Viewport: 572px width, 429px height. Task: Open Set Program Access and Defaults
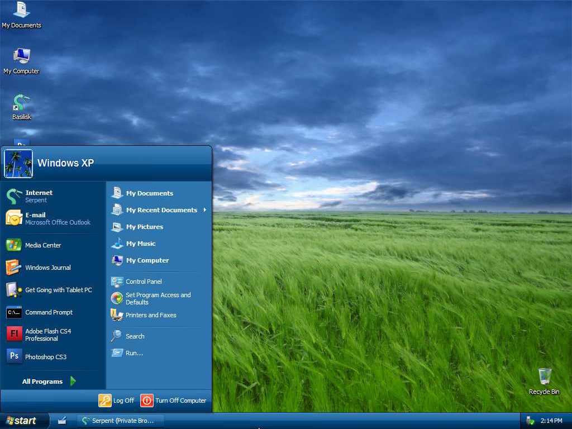click(158, 298)
